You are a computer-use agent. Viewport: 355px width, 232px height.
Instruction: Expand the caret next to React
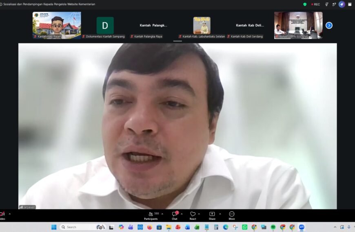click(x=199, y=214)
